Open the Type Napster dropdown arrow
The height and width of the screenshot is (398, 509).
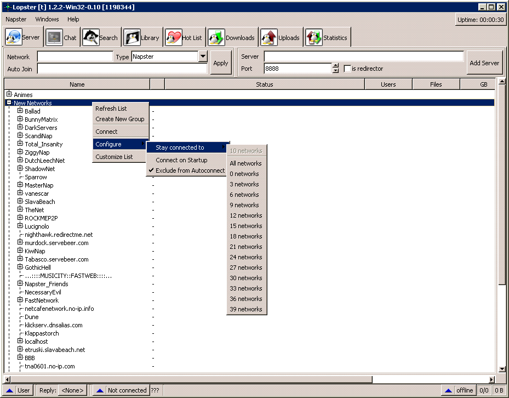pos(203,56)
